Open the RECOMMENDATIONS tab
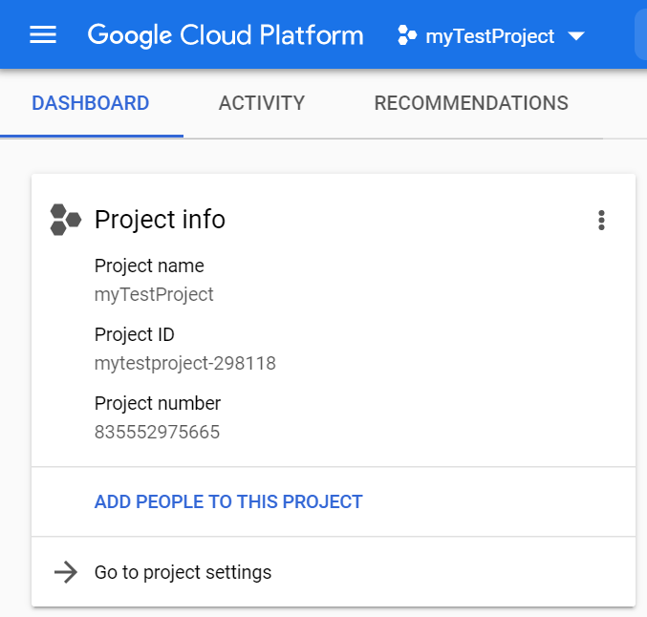The image size is (647, 617). (x=471, y=103)
